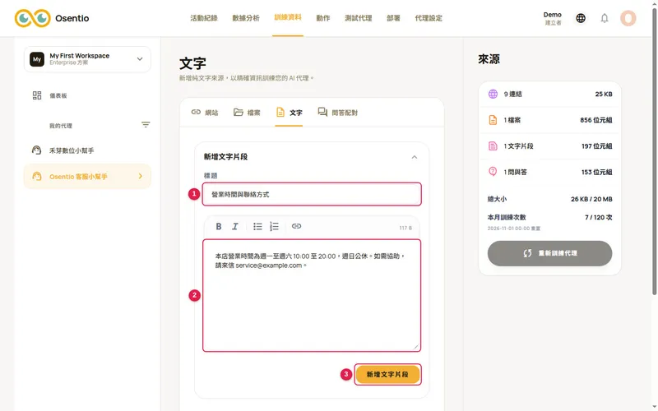
Task: Open the agent filter icon
Action: (x=146, y=125)
